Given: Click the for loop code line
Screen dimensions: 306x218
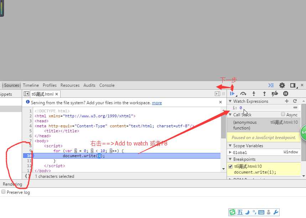Looking at the screenshot, I should [88, 151].
